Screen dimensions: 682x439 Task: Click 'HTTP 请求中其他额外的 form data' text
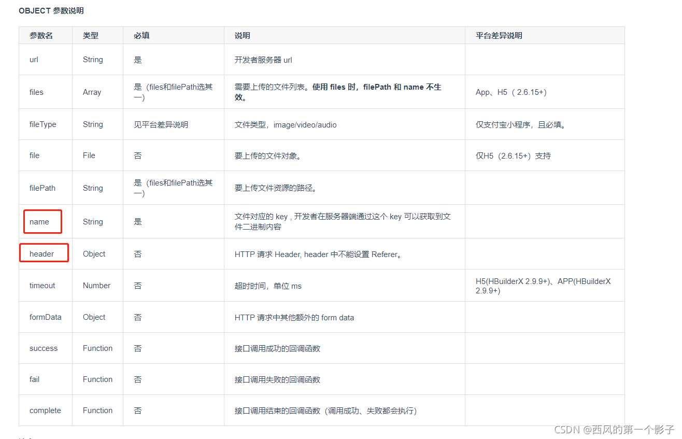pyautogui.click(x=294, y=317)
